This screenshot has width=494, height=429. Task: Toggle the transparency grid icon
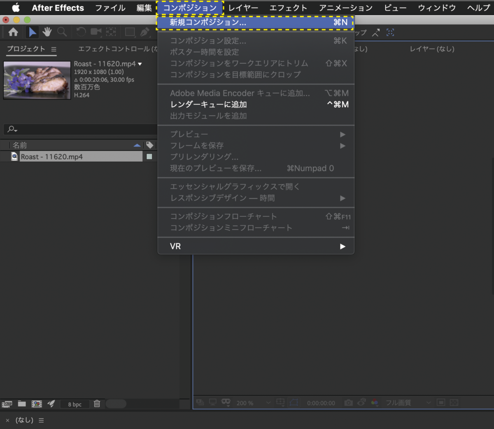[x=454, y=403]
